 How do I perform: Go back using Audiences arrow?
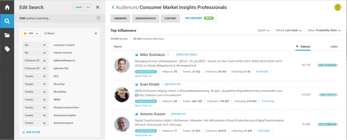[113, 7]
